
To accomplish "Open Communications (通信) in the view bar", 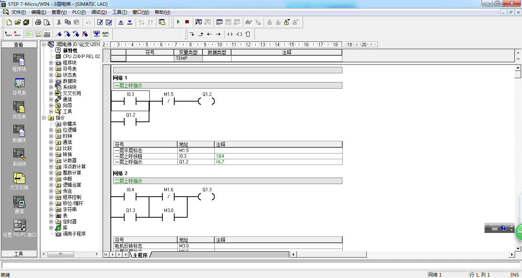I will click(x=19, y=205).
